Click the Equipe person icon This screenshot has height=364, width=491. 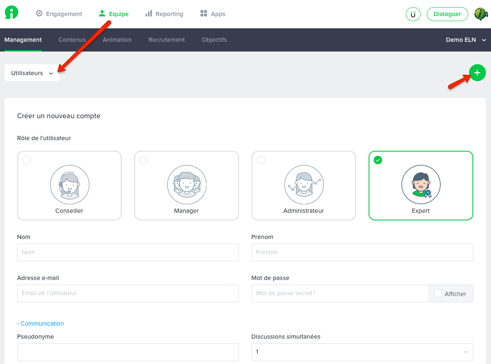click(102, 14)
